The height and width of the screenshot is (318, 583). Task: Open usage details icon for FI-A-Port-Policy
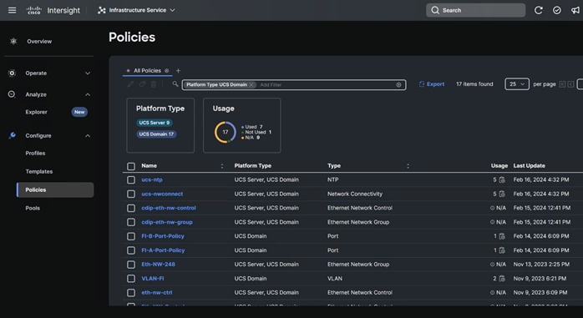click(502, 250)
